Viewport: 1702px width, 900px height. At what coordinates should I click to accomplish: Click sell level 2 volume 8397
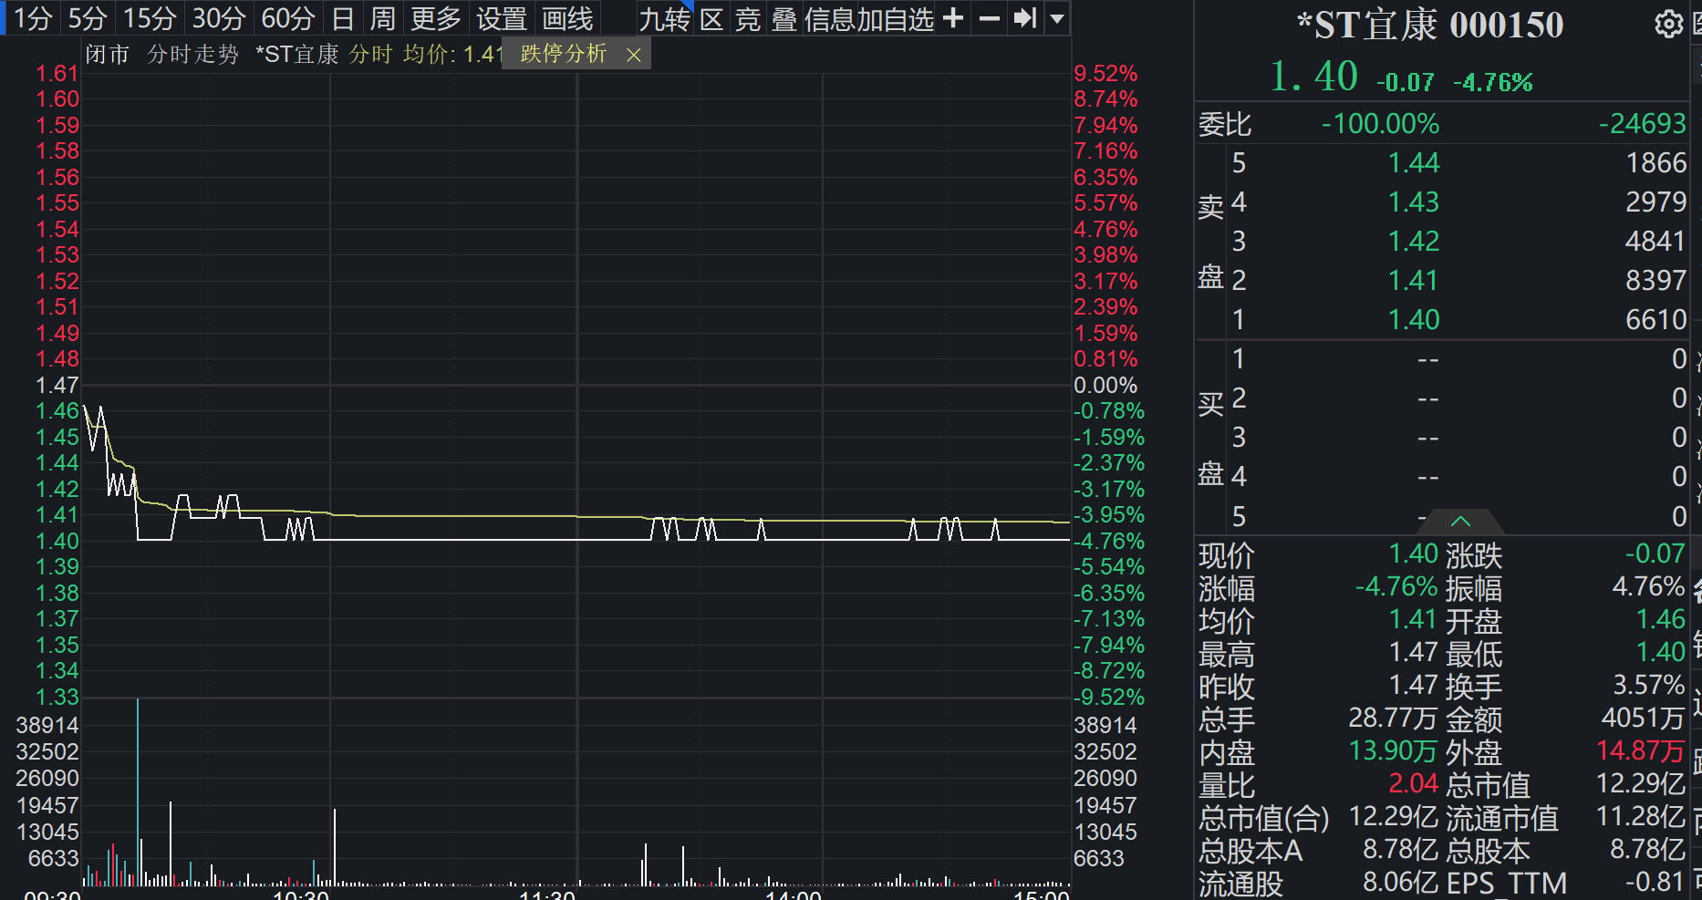(x=1656, y=281)
